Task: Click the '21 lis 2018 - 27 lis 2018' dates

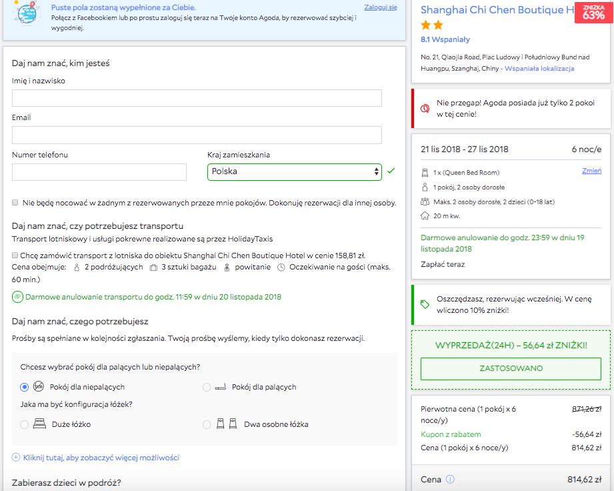Action: click(464, 149)
